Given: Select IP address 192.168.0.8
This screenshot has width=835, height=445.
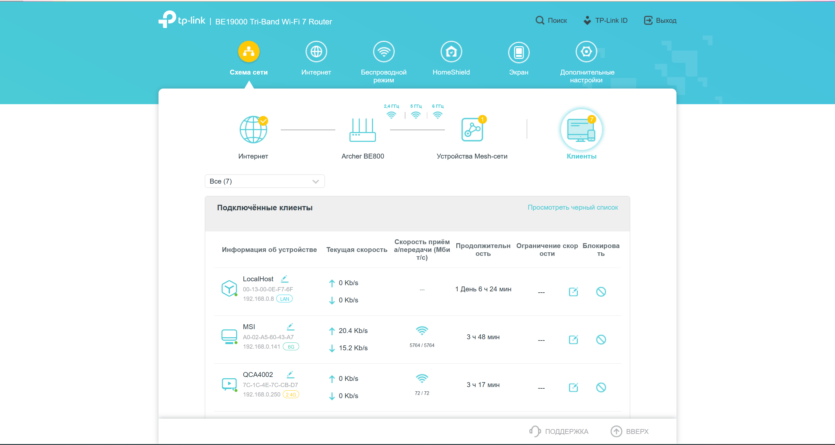Looking at the screenshot, I should (x=258, y=299).
